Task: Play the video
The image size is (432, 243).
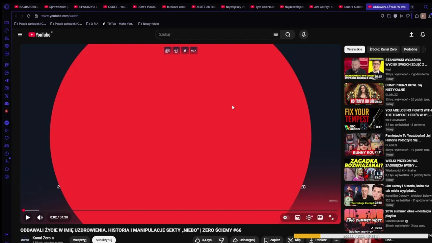Action: click(28, 217)
